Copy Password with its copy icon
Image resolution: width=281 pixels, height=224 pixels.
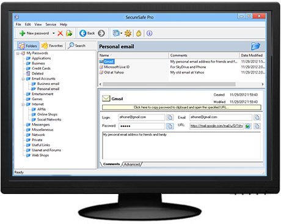[x=170, y=126]
